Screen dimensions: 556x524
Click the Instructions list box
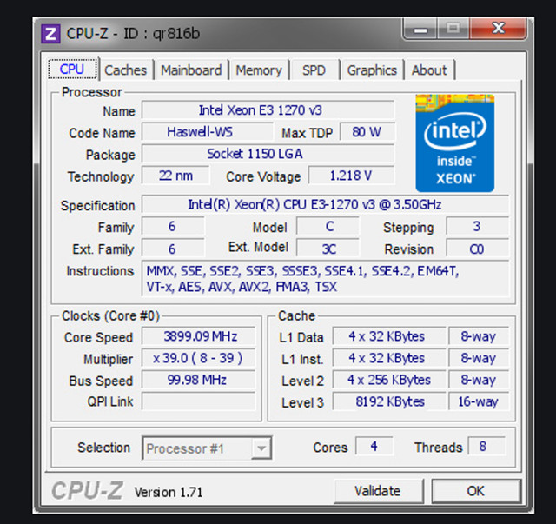coord(325,279)
